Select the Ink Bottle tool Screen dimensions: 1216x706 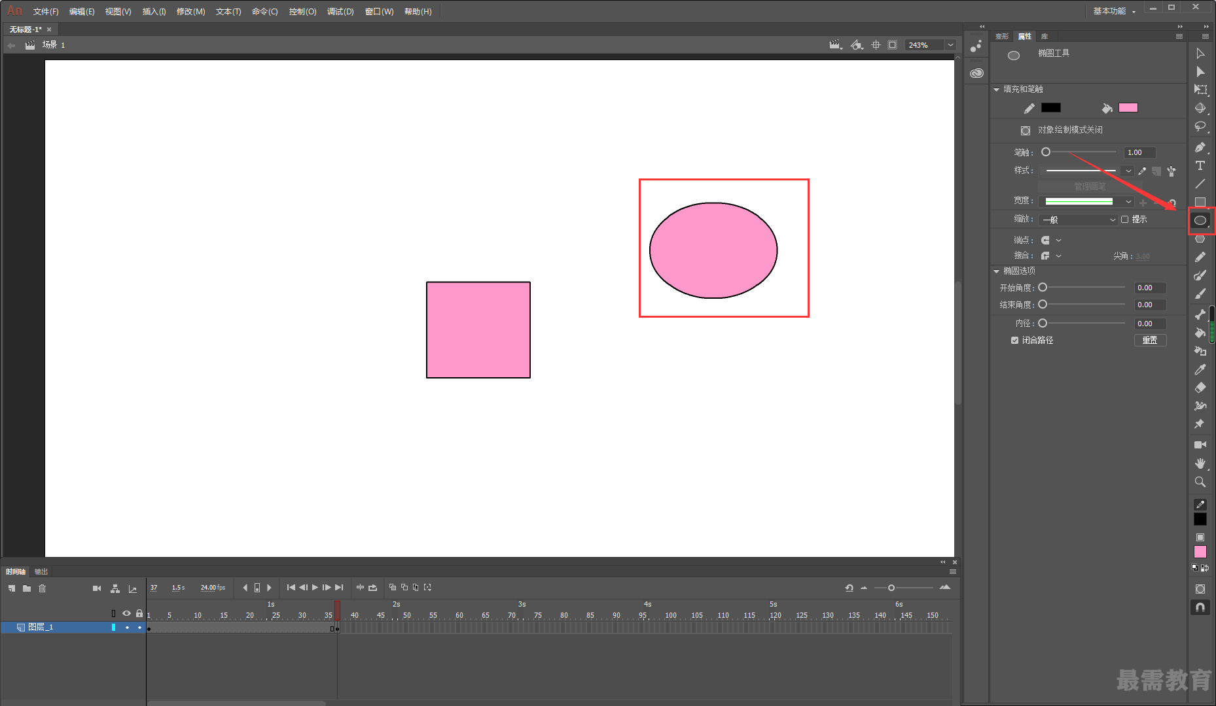(x=1200, y=352)
